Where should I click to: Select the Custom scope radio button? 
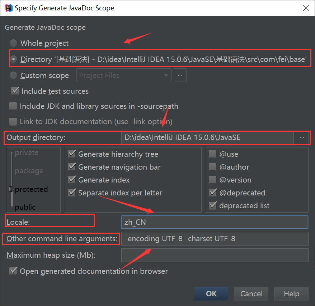point(14,76)
